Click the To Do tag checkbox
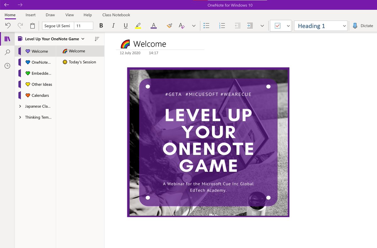Screen dimensions: 377x248 (x=277, y=26)
